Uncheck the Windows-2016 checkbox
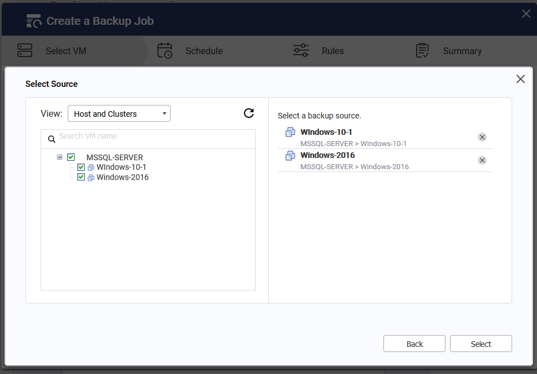Screen dimensions: 537x374 click(81, 177)
